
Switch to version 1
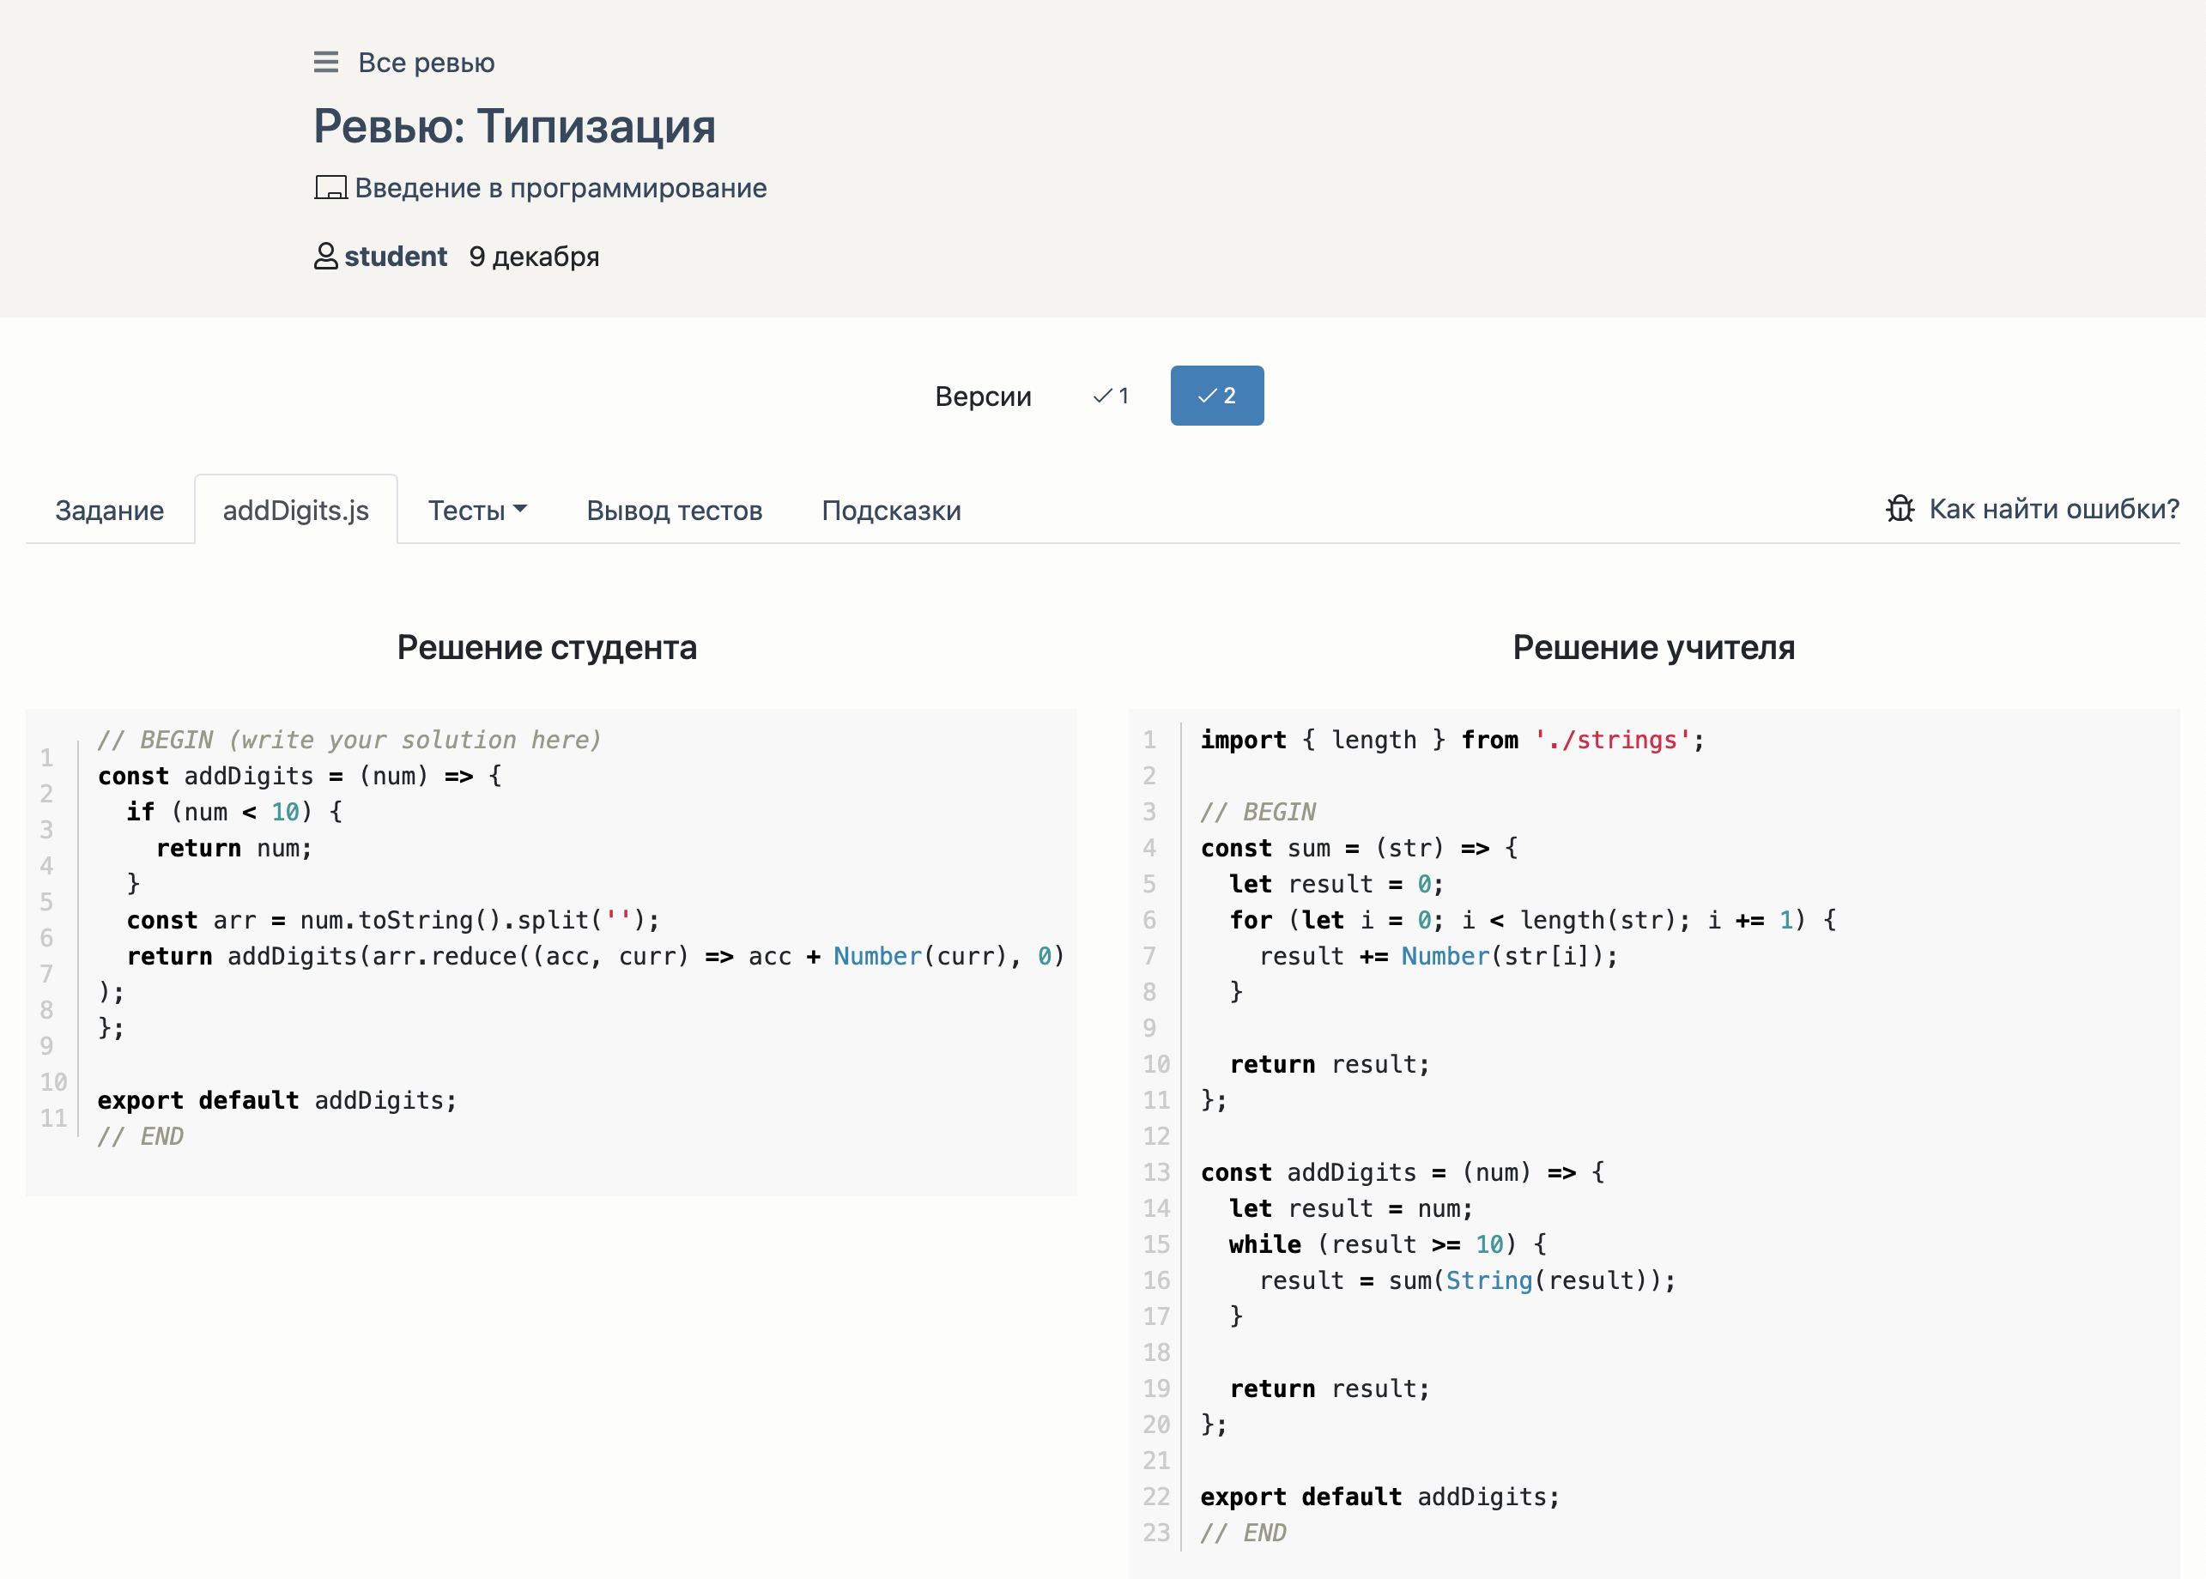point(1112,396)
